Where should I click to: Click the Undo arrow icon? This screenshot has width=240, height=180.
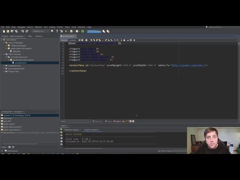tap(22, 31)
